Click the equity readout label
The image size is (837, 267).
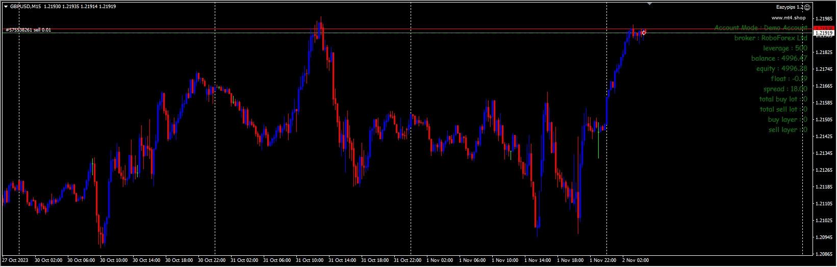pyautogui.click(x=781, y=69)
